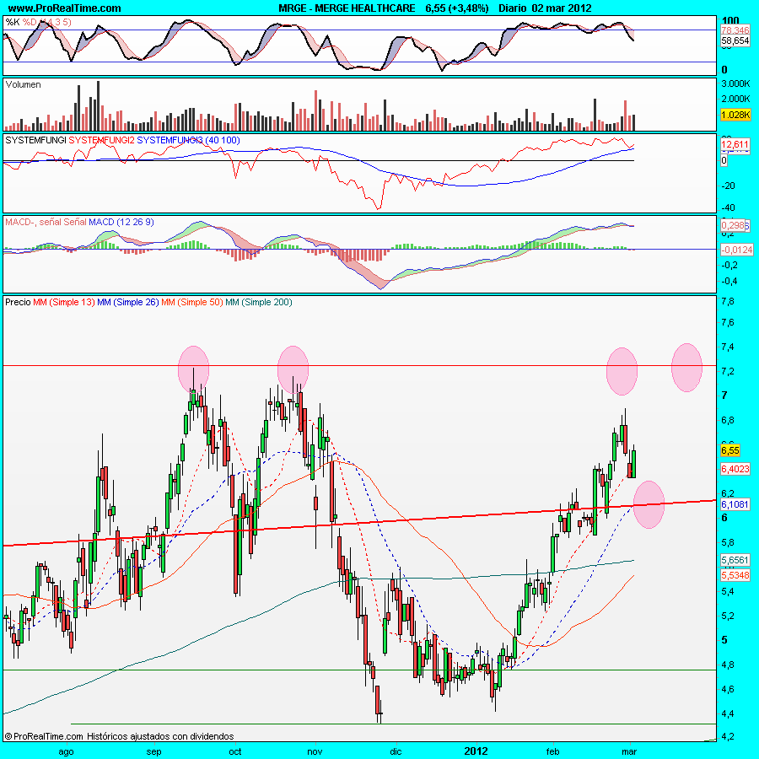Viewport: 759px width, 759px height.
Task: Click the 4,4 price axis label
Action: [x=728, y=713]
